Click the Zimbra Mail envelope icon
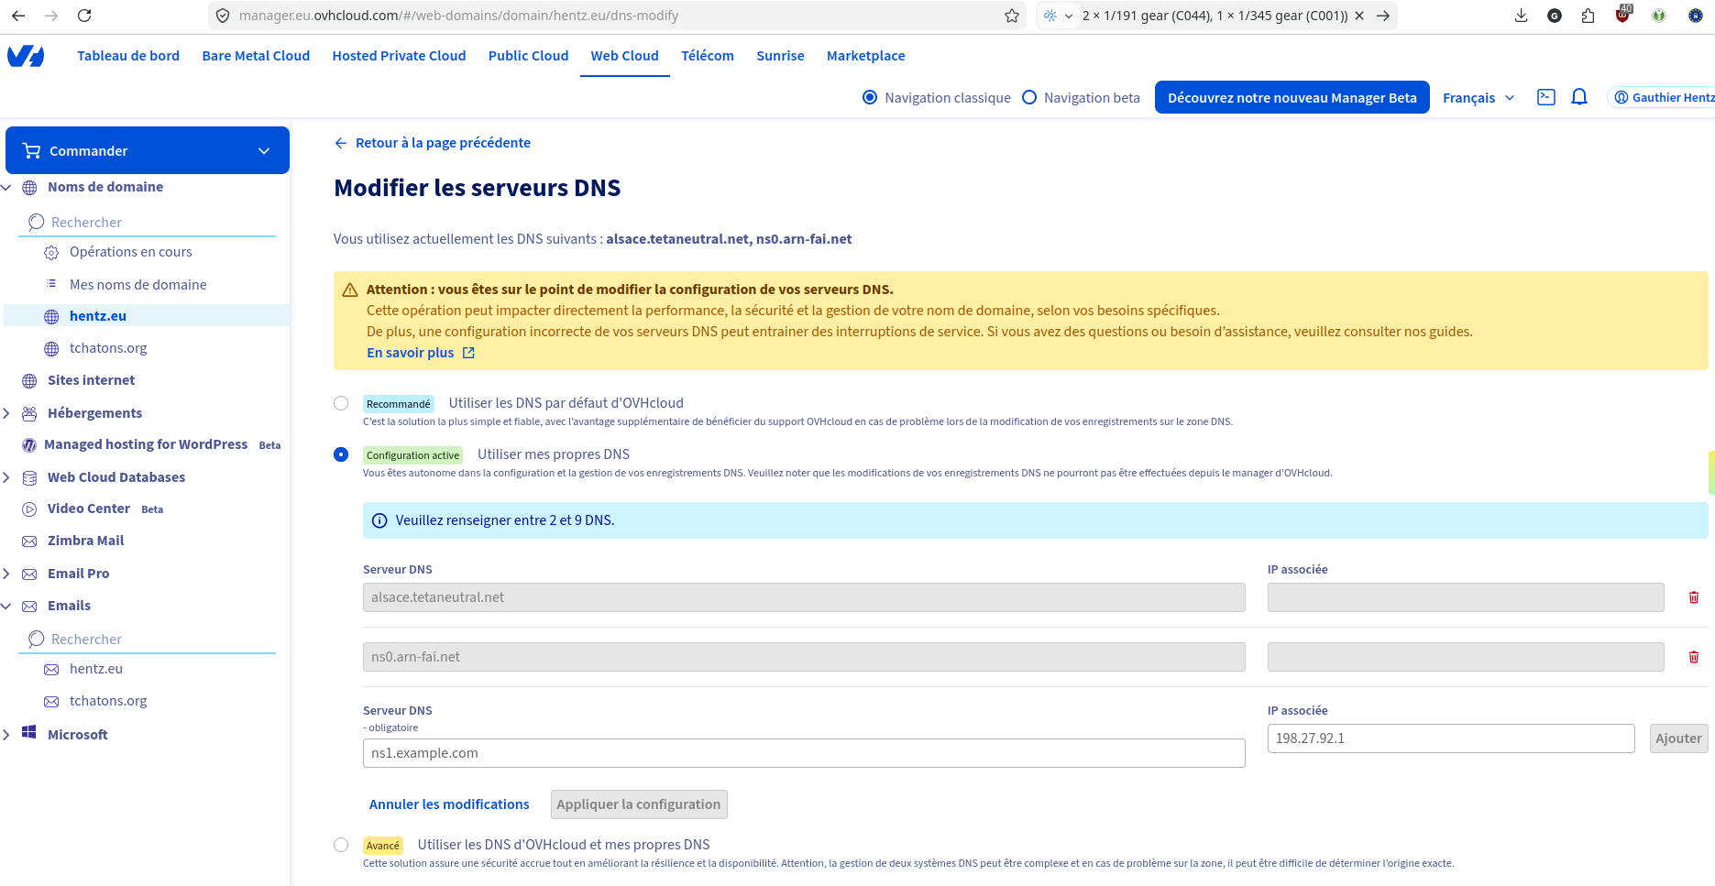Screen dimensions: 1715x886 coord(29,541)
